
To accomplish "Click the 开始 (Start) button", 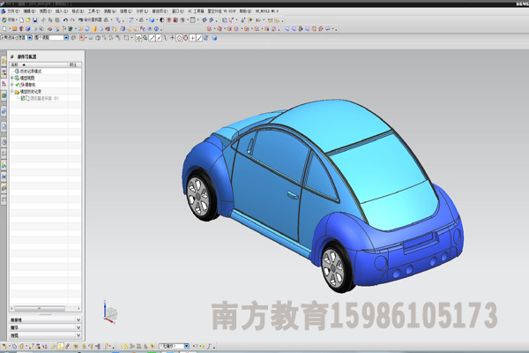I will (x=9, y=20).
